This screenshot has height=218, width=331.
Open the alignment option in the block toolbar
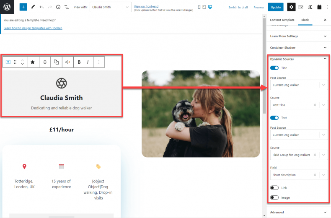(x=45, y=62)
